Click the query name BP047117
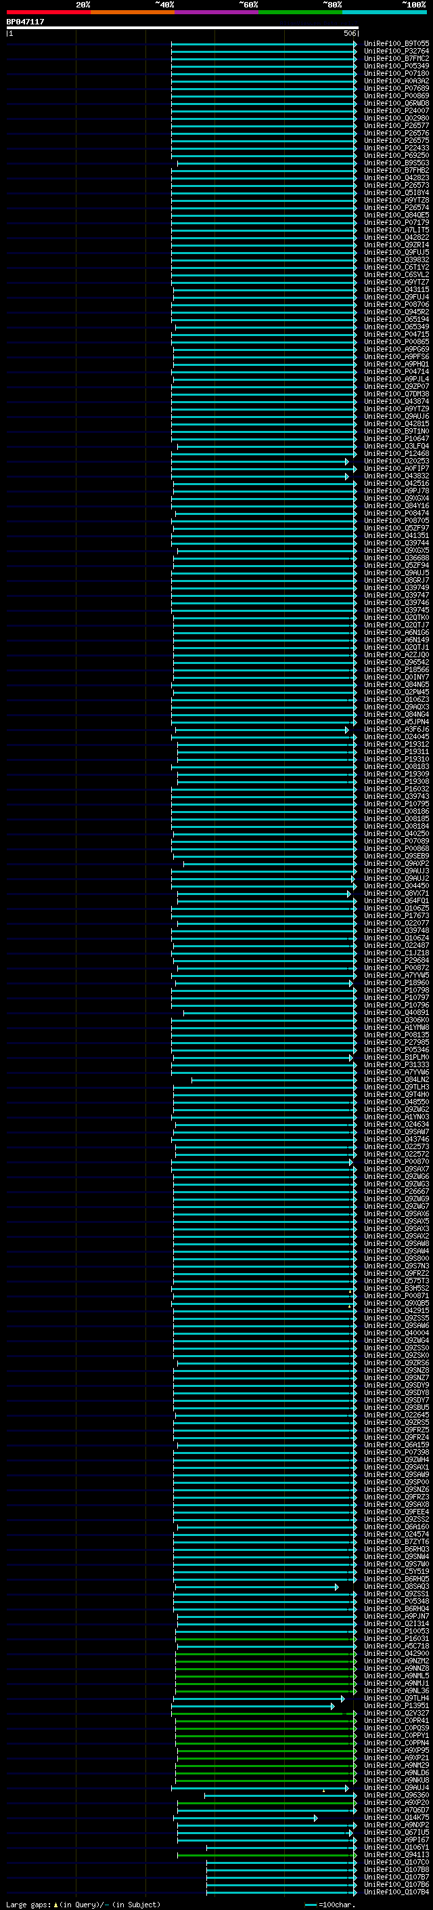 25,22
